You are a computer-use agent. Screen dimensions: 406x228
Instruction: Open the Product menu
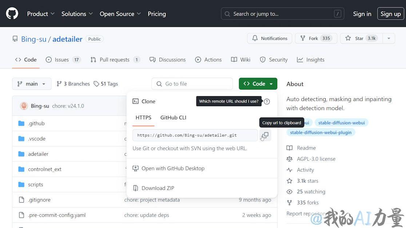pos(41,14)
